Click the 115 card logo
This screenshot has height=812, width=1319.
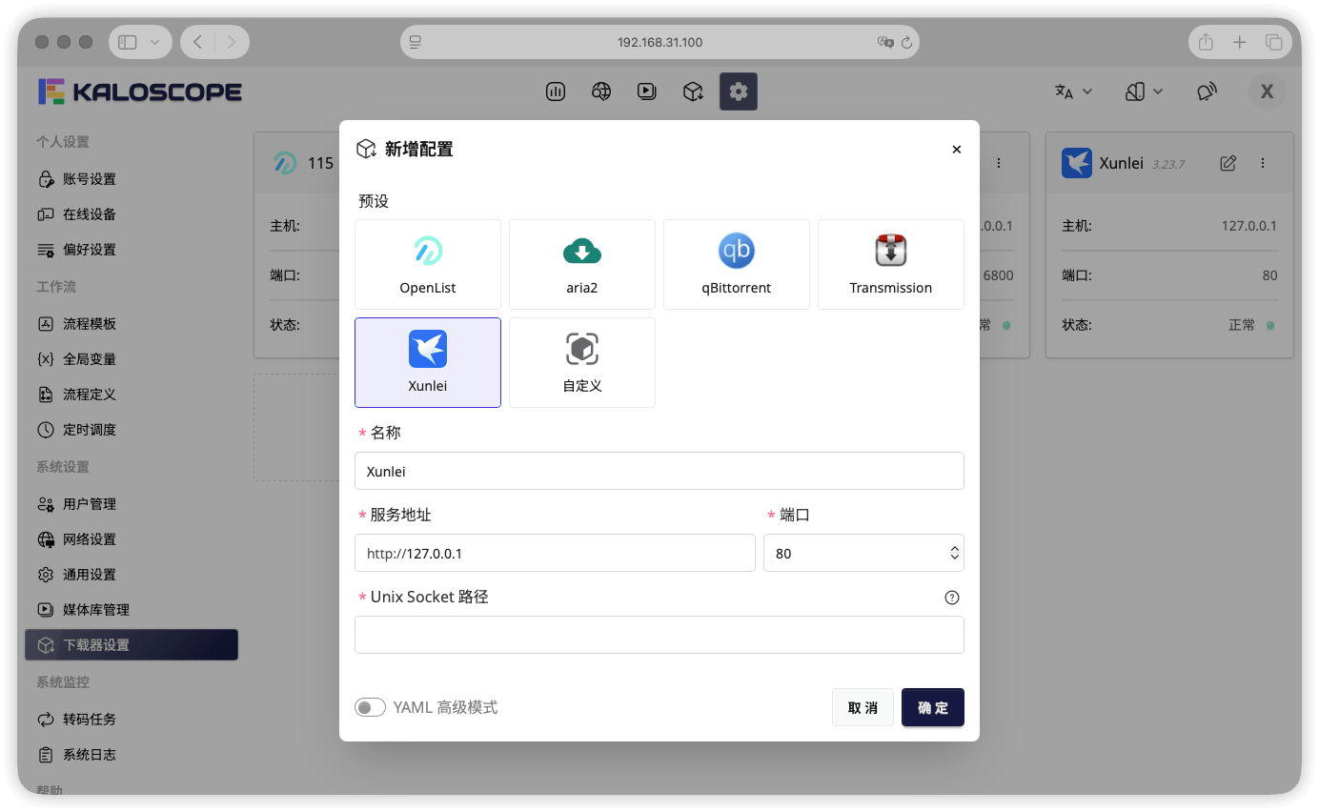coord(285,163)
